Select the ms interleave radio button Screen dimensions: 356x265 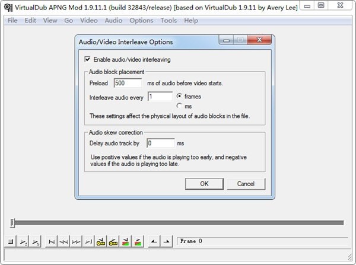coord(179,106)
